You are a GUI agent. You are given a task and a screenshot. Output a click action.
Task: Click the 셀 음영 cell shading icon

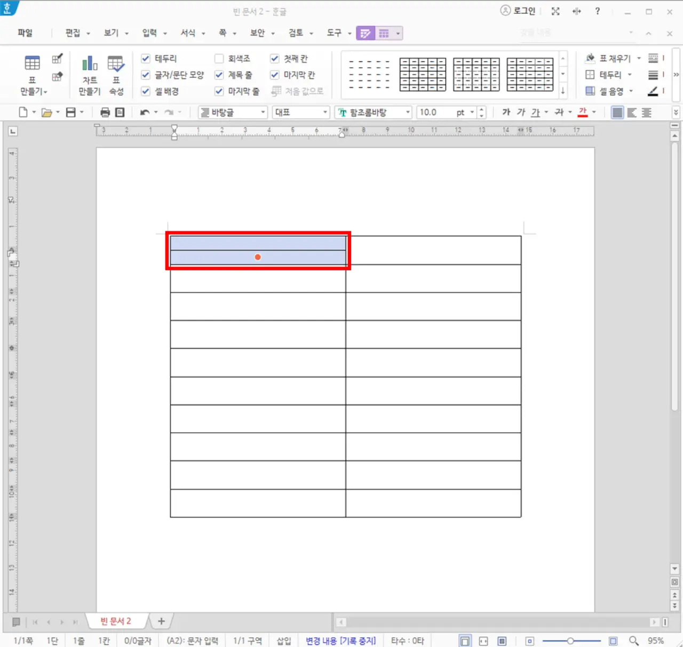click(590, 91)
